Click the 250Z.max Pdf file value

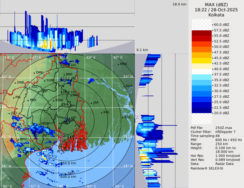click(222, 128)
